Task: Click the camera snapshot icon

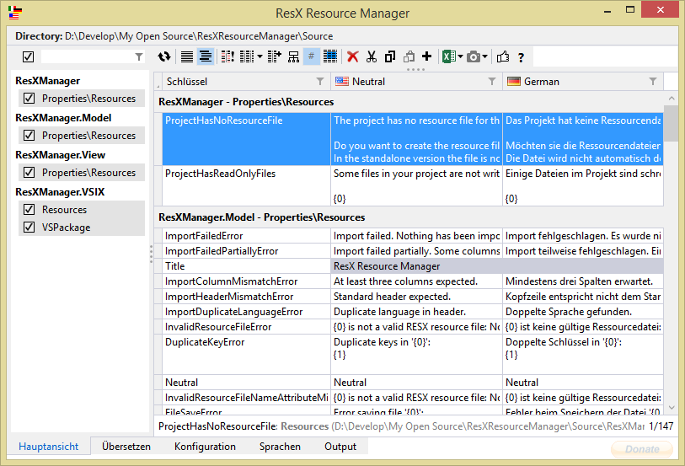Action: 474,56
